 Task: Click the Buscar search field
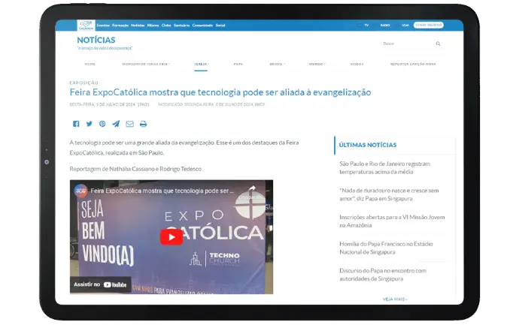click(x=406, y=44)
